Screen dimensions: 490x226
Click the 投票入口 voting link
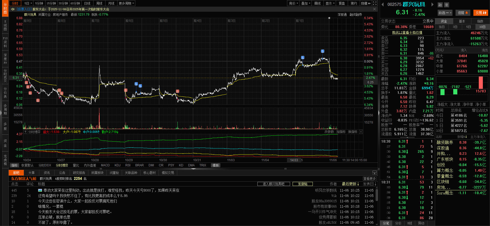(x=24, y=9)
